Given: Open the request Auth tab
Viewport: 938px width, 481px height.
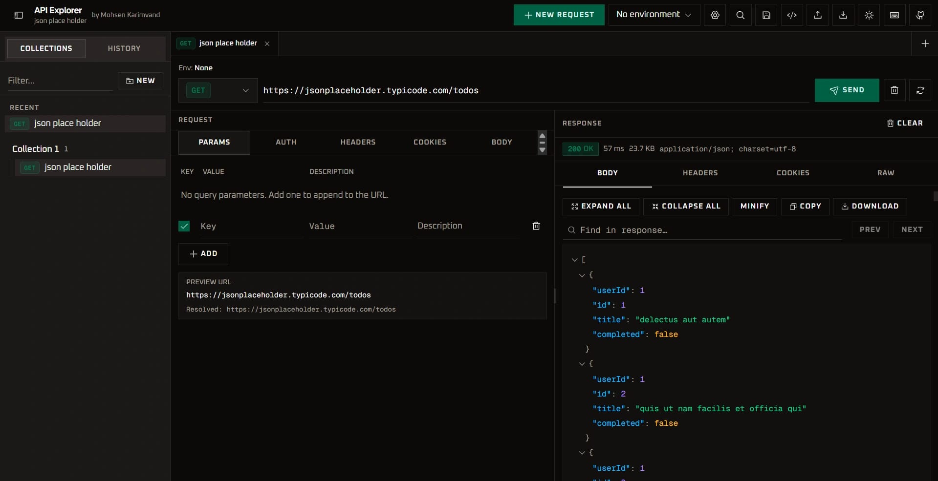Looking at the screenshot, I should pyautogui.click(x=286, y=142).
